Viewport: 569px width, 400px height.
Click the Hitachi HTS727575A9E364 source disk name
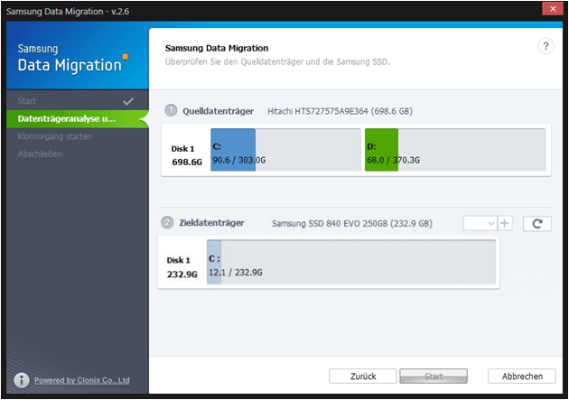pos(340,111)
